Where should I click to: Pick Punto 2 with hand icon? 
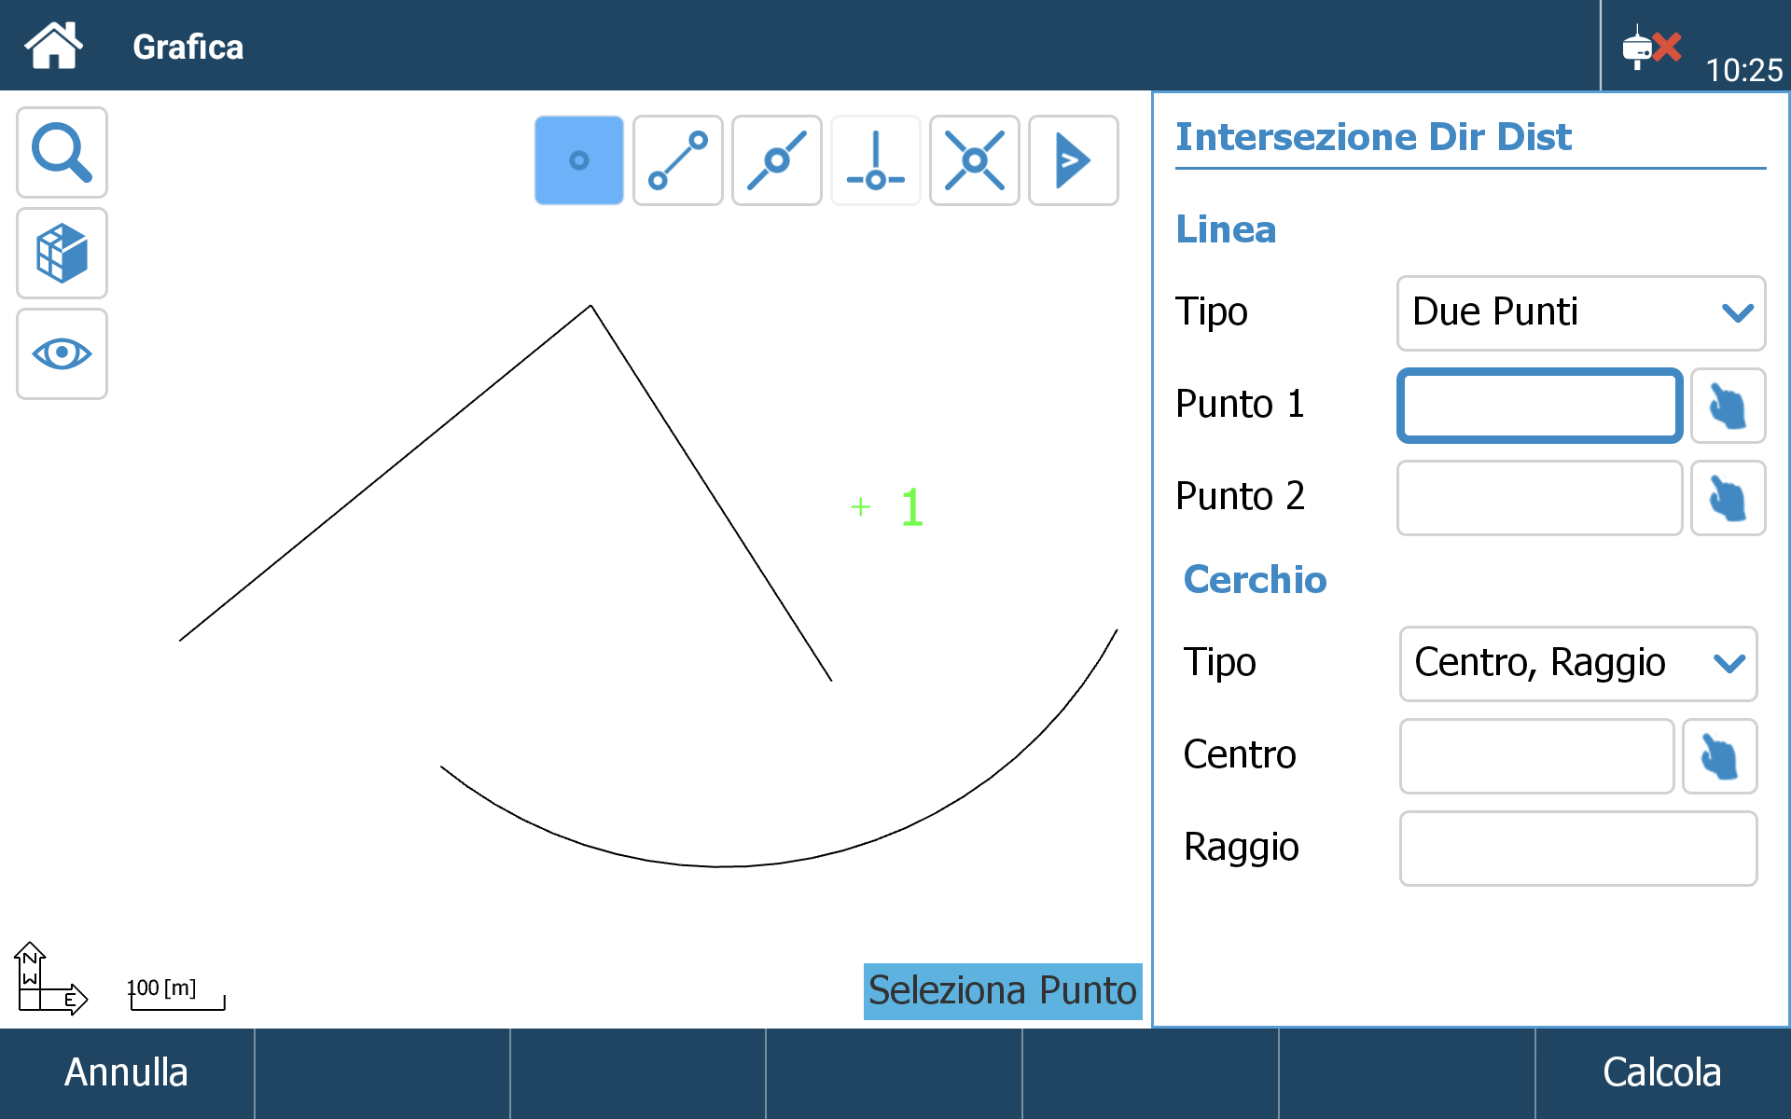(x=1728, y=498)
